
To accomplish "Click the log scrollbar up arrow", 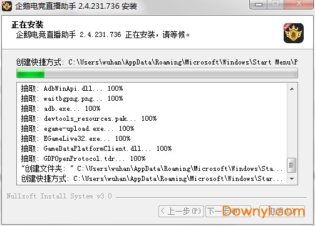I will (x=292, y=89).
